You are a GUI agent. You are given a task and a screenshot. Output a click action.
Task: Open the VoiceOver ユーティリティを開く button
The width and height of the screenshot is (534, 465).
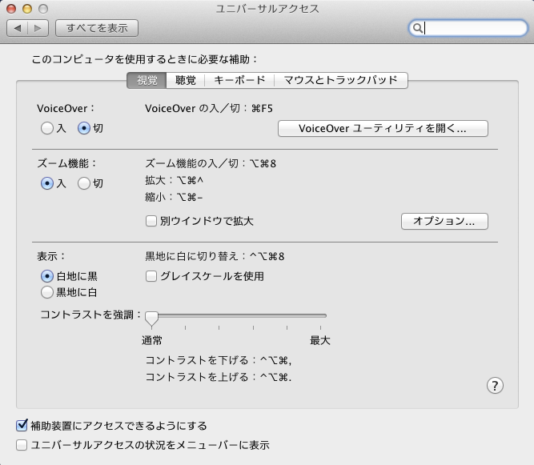382,128
